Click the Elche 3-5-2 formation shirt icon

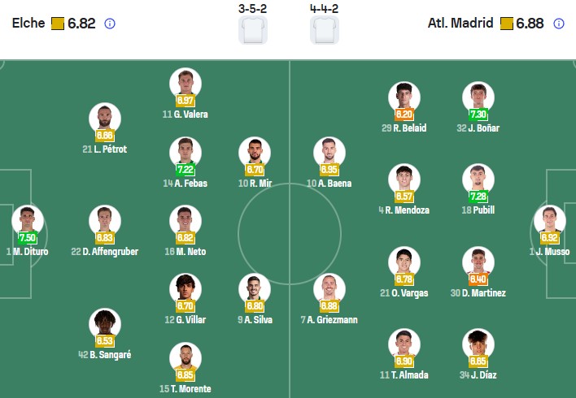(x=252, y=30)
